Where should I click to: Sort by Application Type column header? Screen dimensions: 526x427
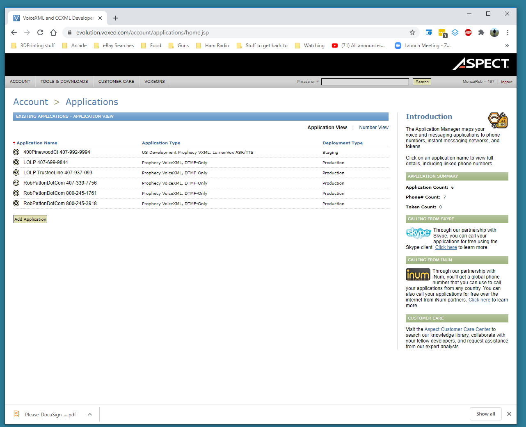pos(161,143)
